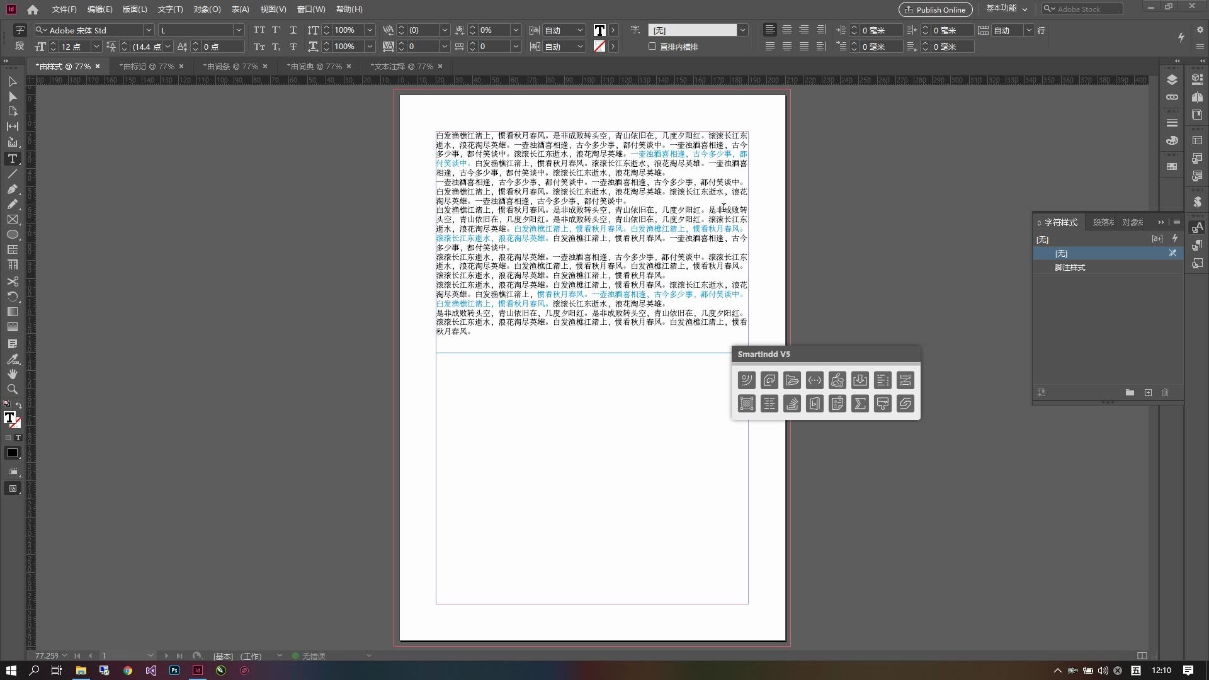Select the Hand tool
1209x680 pixels.
(x=13, y=373)
